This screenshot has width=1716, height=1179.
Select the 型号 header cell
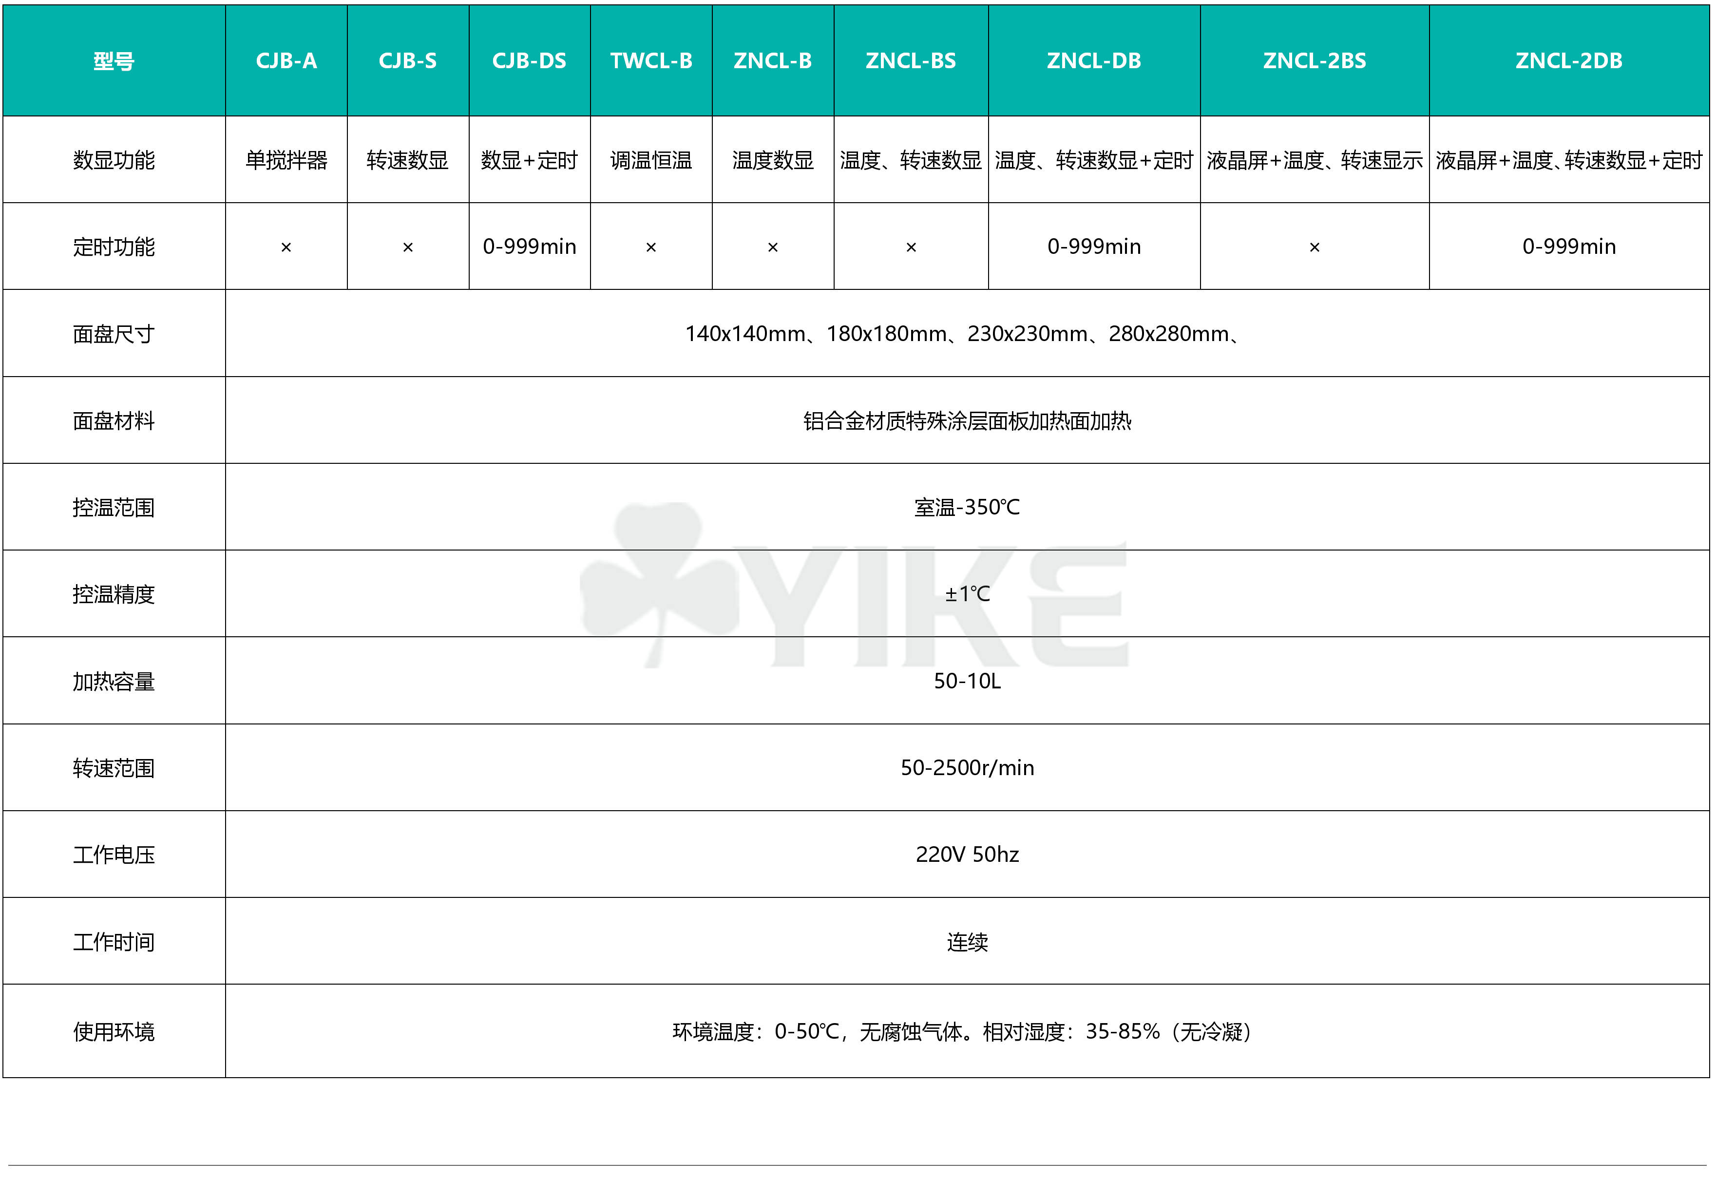pyautogui.click(x=114, y=60)
